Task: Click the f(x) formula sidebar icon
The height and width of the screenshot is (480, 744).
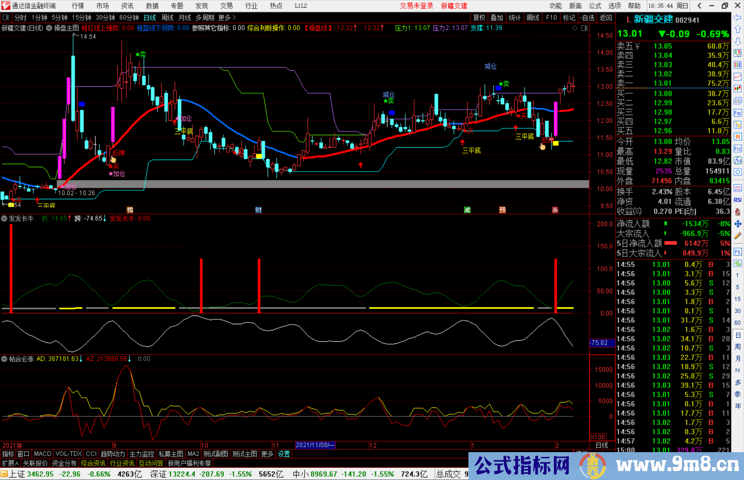Action: point(737,160)
